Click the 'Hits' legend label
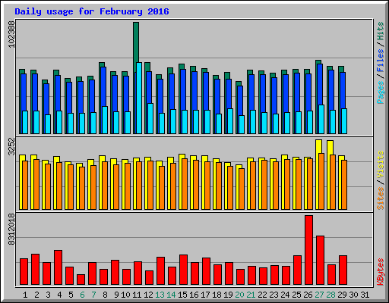The image size is (389, 303). point(381,31)
